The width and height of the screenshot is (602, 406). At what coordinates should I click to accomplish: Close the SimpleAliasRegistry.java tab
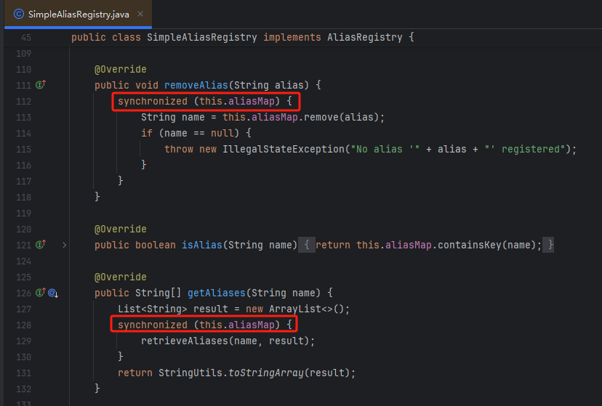(140, 15)
